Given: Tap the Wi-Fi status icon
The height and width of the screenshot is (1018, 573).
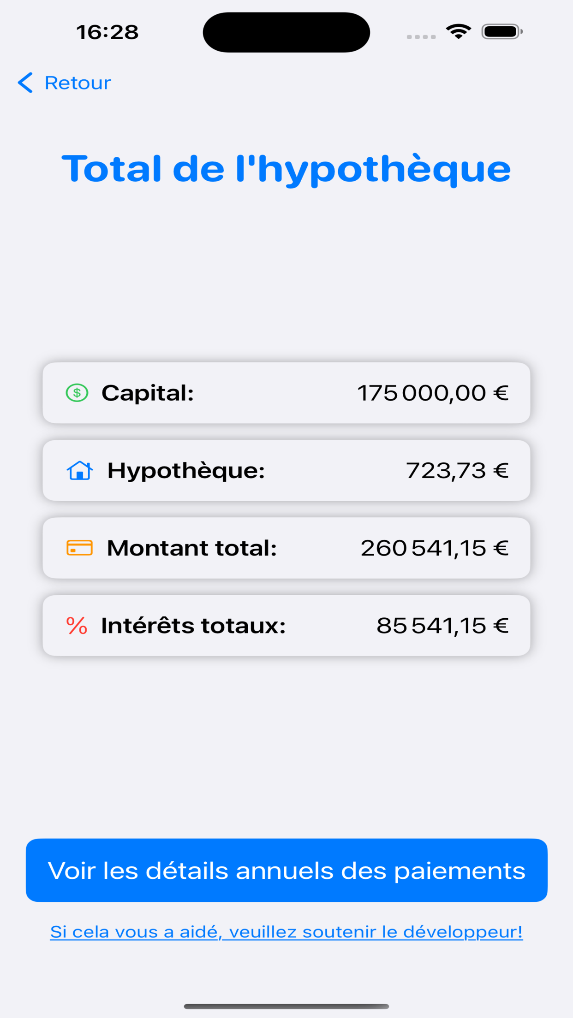Looking at the screenshot, I should pyautogui.click(x=458, y=32).
